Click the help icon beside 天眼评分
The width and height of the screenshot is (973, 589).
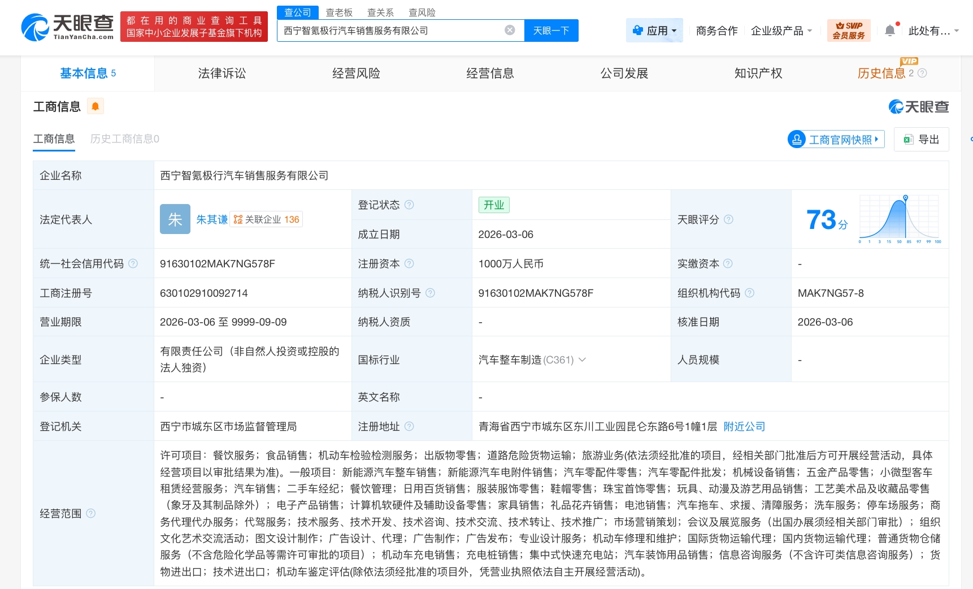click(x=728, y=219)
